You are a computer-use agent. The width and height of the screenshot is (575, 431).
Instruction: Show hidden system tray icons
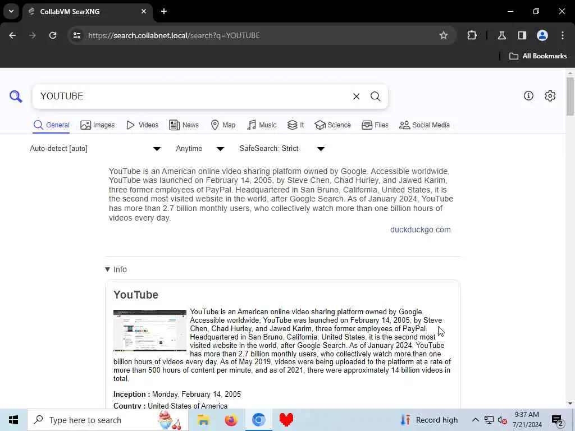475,420
